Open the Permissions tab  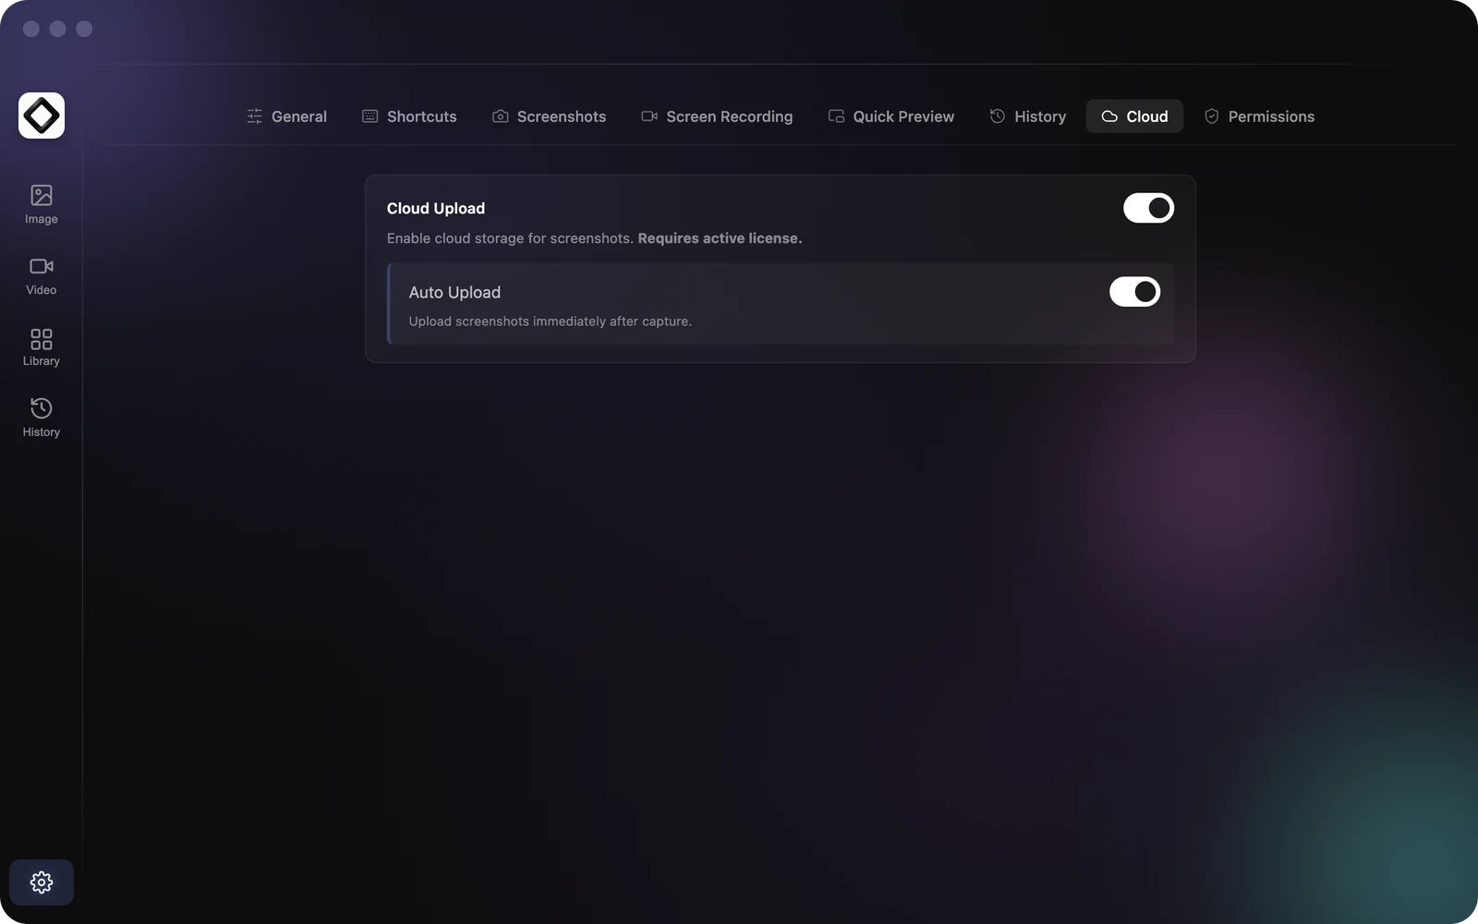point(1259,116)
